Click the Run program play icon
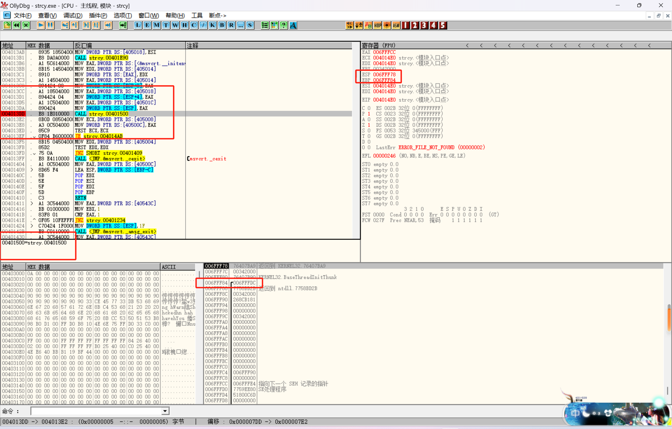The height and width of the screenshot is (429, 672). coord(41,25)
